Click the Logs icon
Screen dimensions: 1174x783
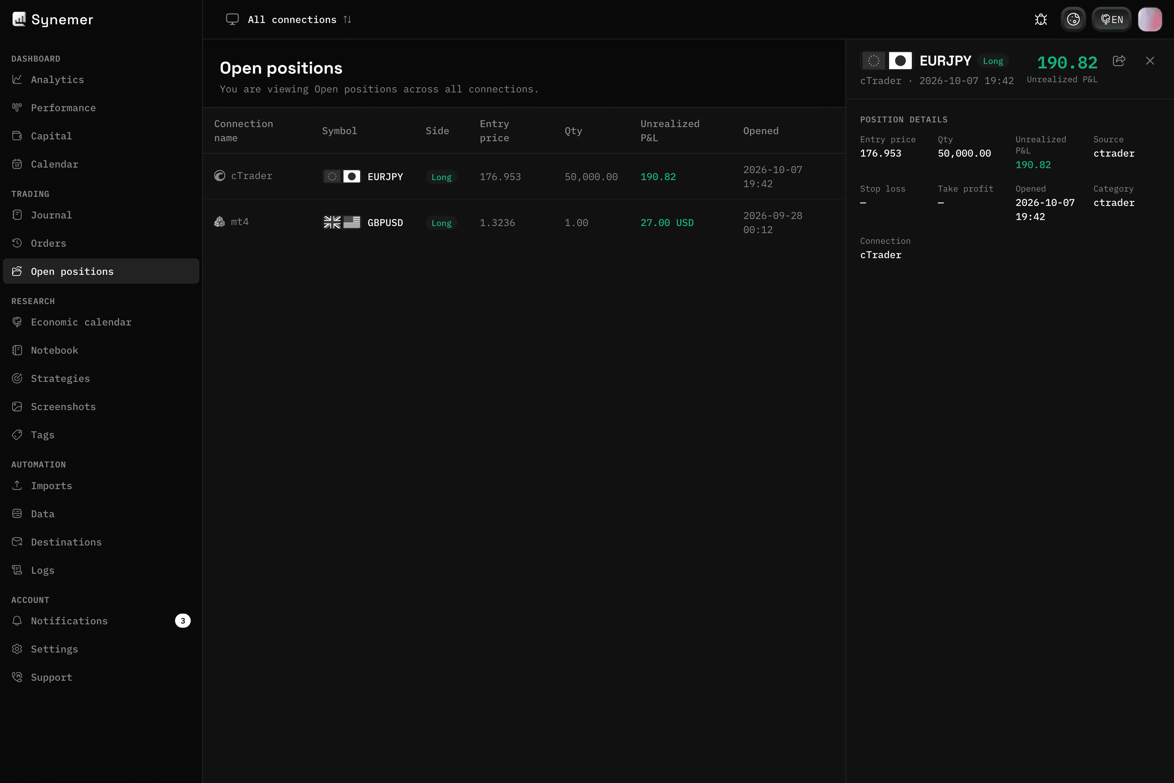click(x=17, y=570)
